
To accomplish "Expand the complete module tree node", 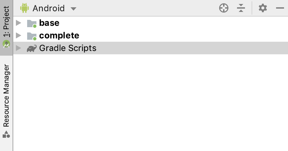I will point(19,36).
